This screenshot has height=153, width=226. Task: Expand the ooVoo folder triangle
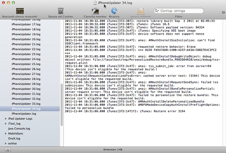tap(6, 143)
